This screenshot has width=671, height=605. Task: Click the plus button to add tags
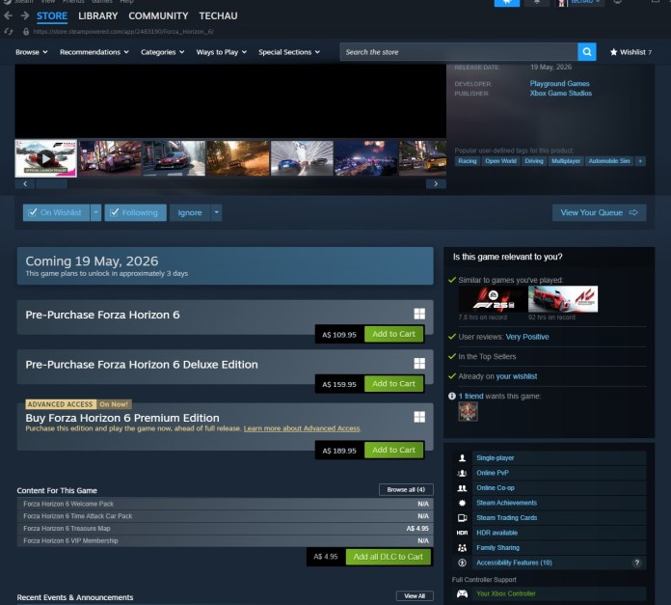click(640, 161)
